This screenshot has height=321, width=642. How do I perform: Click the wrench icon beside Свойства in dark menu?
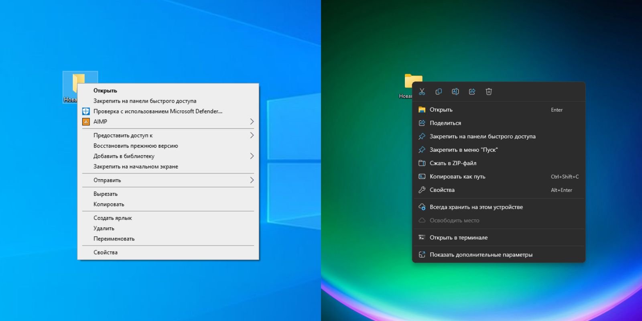(422, 190)
